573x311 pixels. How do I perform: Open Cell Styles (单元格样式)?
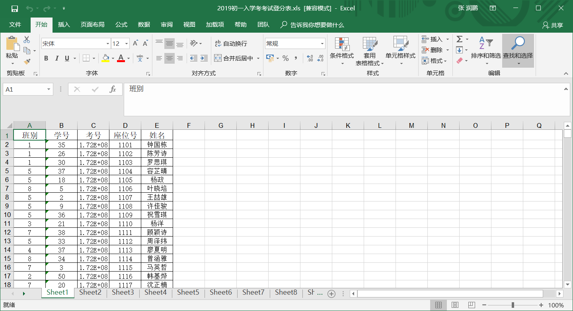pos(400,51)
